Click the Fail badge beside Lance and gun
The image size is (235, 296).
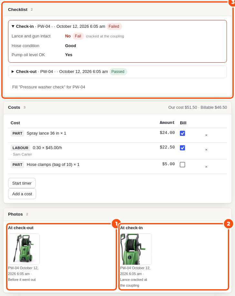coord(78,36)
